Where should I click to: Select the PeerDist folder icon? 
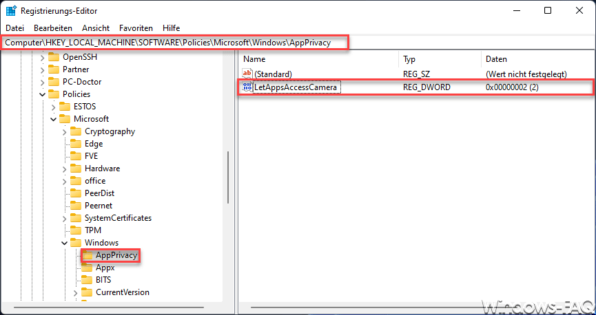76,193
